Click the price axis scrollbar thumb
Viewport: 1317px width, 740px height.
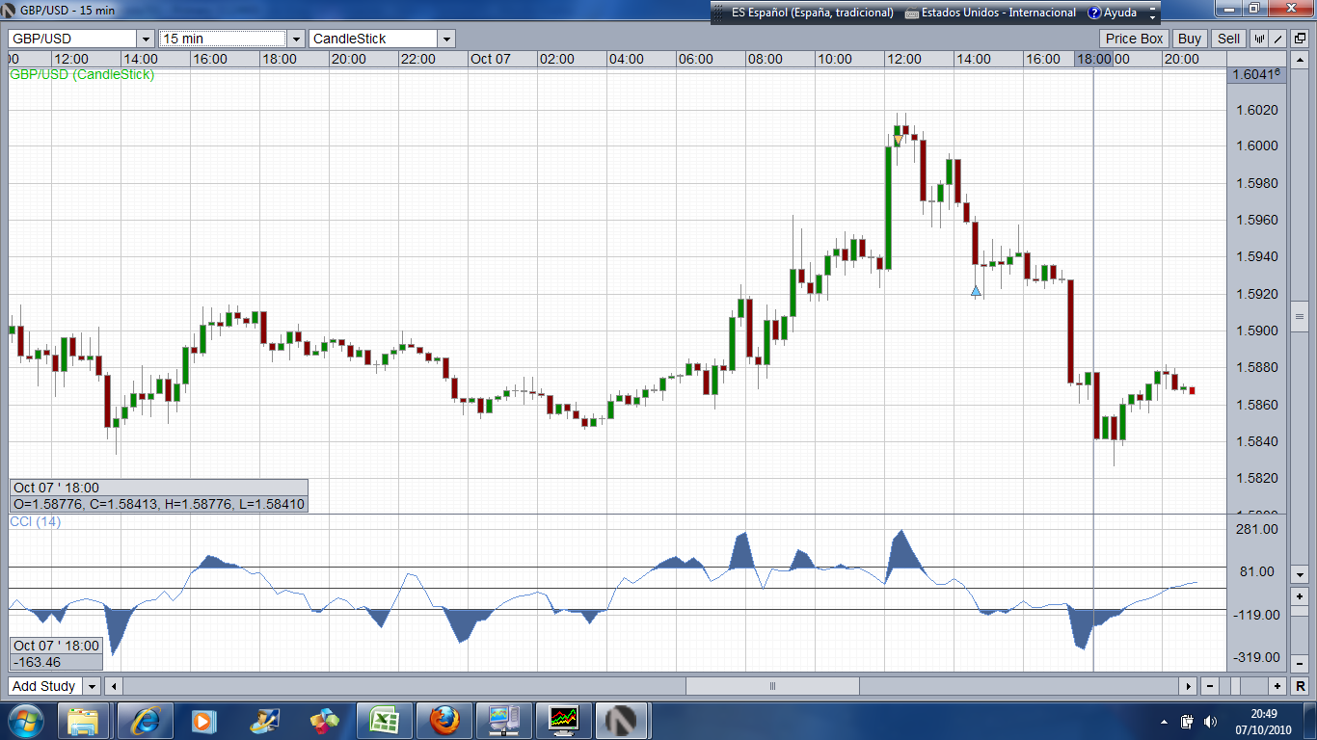pyautogui.click(x=1300, y=316)
